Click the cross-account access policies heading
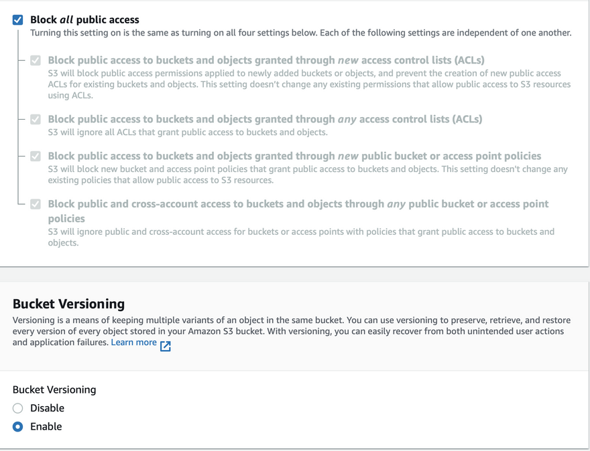The height and width of the screenshot is (451, 590). pyautogui.click(x=298, y=211)
